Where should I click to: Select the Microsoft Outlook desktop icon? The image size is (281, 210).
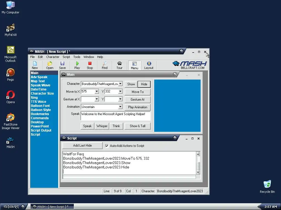[10, 54]
